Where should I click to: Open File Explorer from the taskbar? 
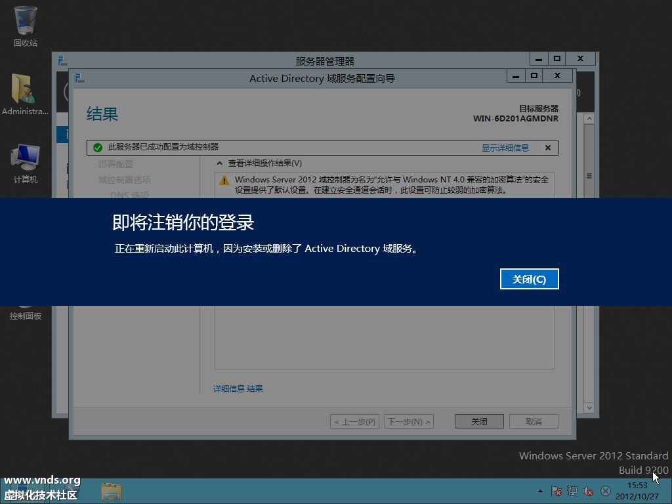112,492
